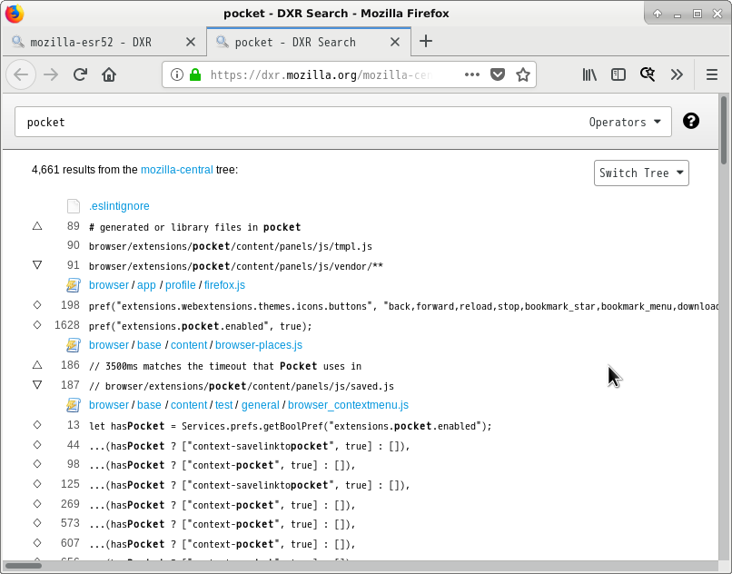Click the down triangle beside line 91
This screenshot has height=574, width=732.
[x=37, y=265]
